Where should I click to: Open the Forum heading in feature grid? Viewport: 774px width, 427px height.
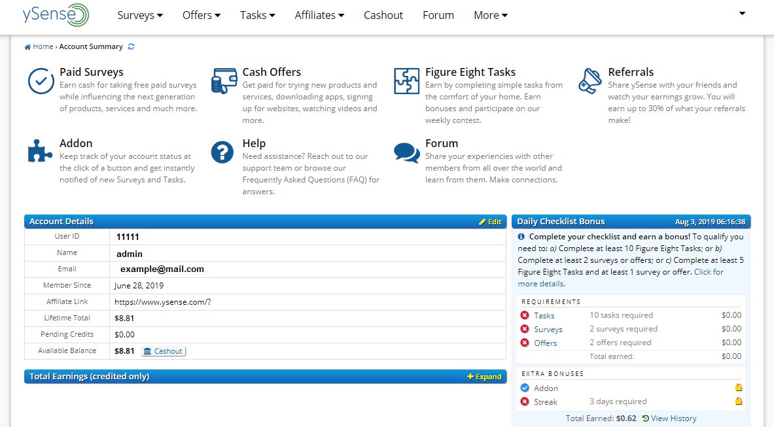(x=442, y=143)
